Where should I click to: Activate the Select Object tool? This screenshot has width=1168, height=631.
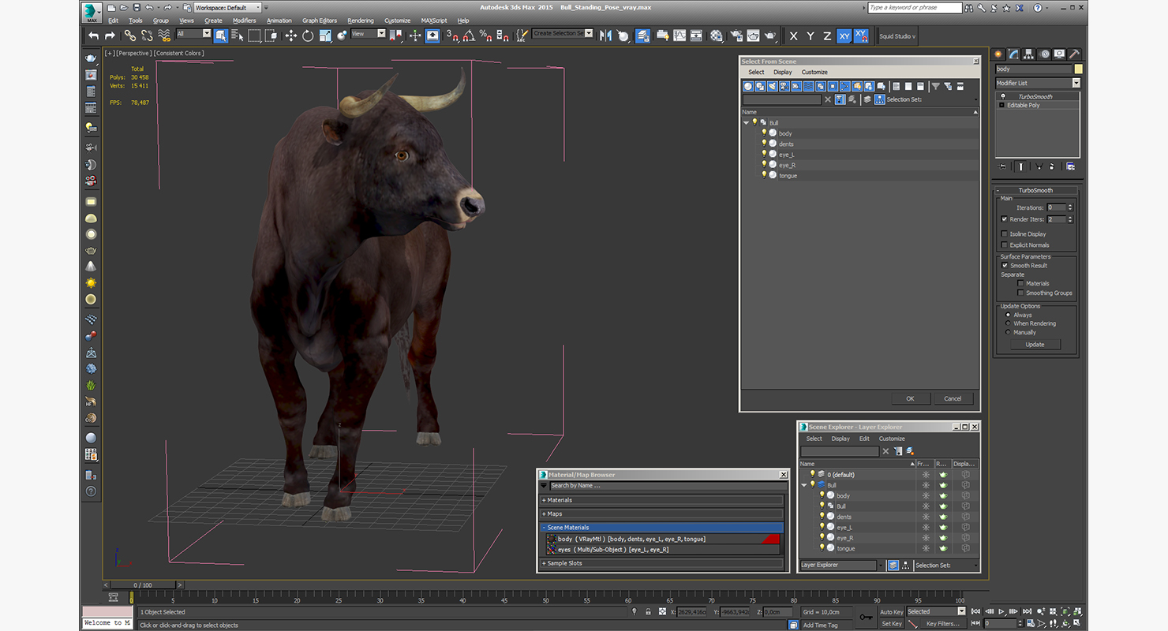pyautogui.click(x=220, y=35)
